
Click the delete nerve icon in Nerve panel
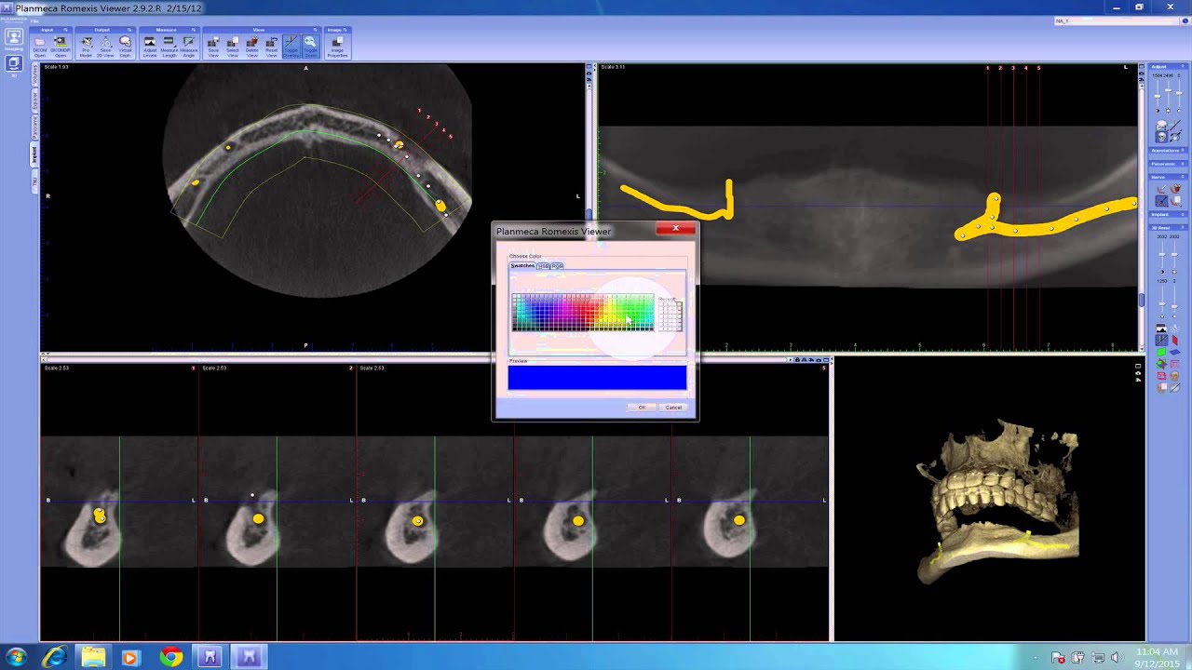(1176, 189)
